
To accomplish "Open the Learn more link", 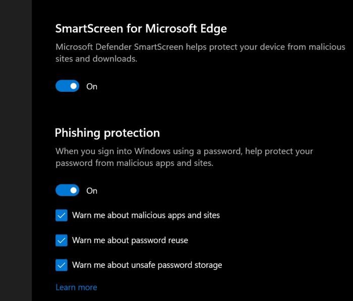I will [76, 287].
